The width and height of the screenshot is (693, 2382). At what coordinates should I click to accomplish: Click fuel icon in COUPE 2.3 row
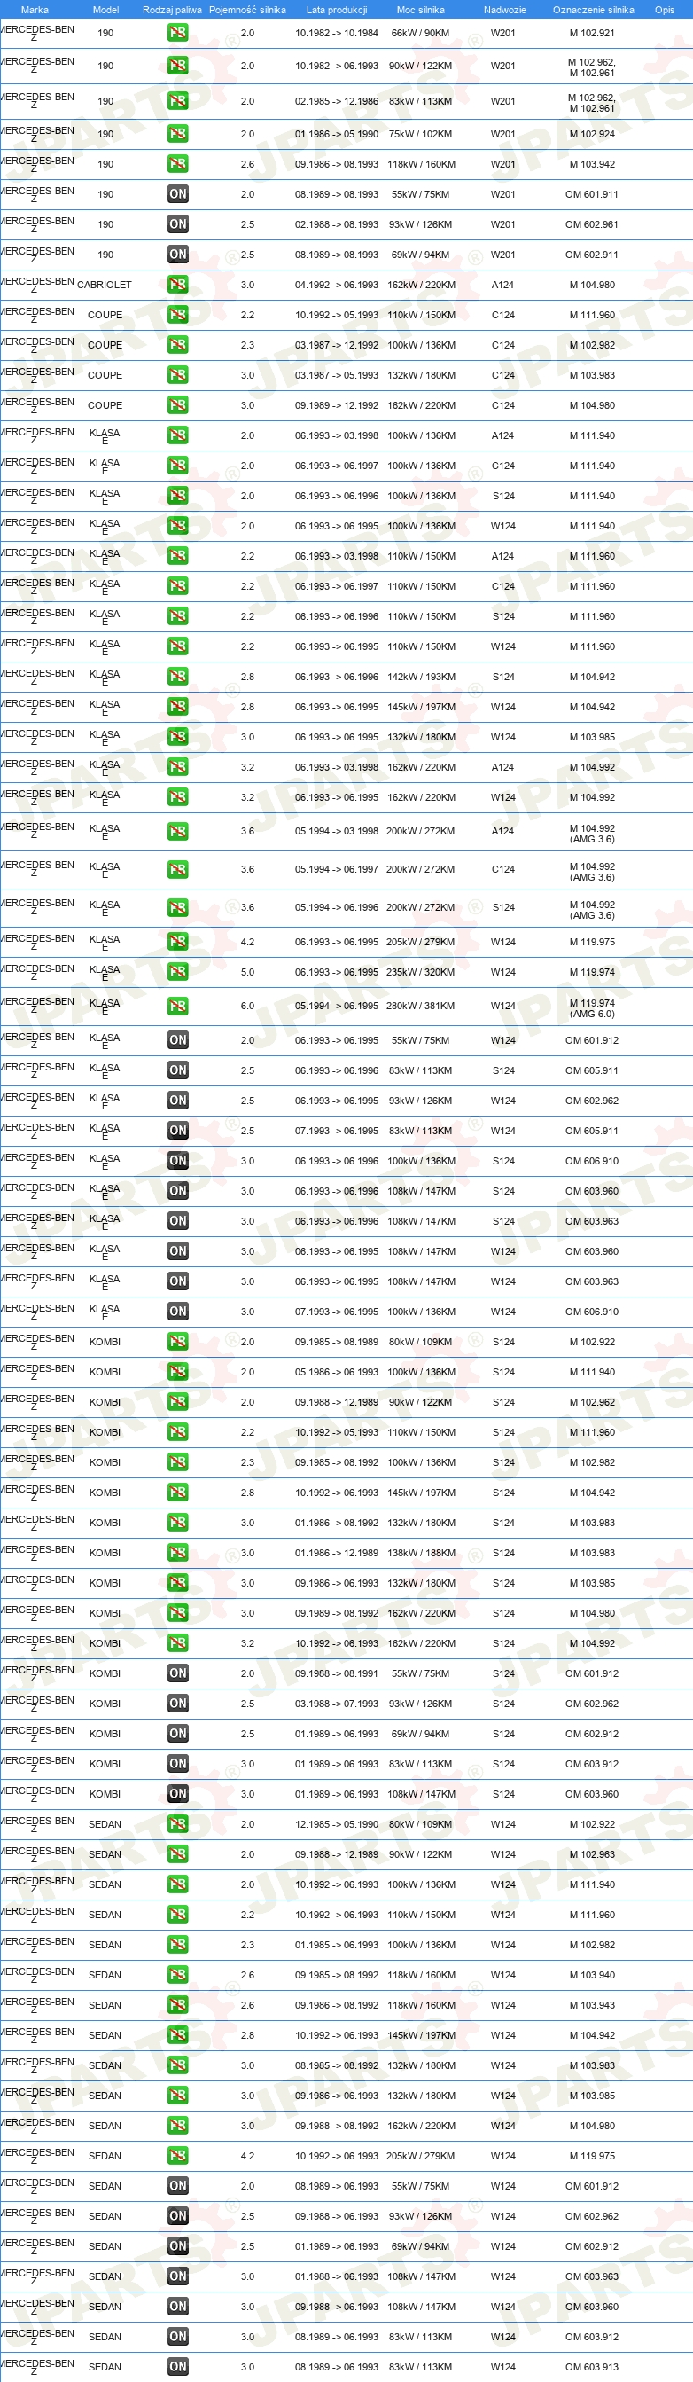click(x=177, y=345)
